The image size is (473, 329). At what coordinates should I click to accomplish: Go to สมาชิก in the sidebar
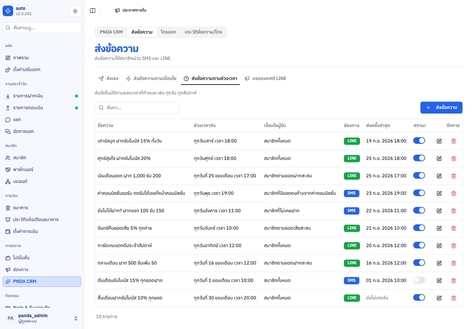pyautogui.click(x=42, y=158)
